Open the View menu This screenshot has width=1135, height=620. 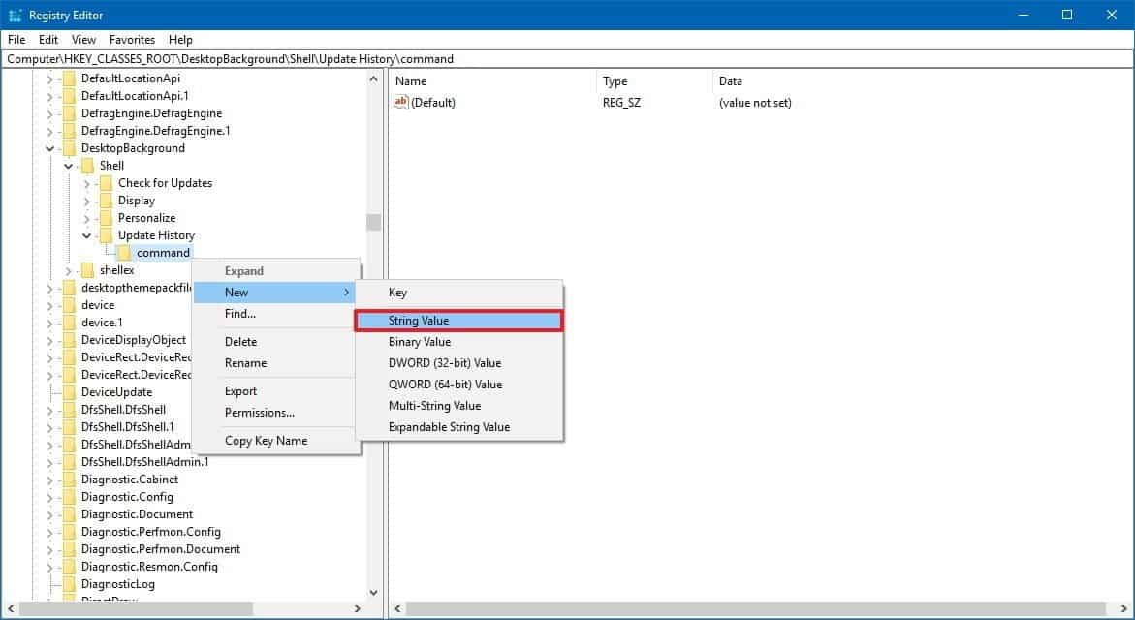point(83,40)
